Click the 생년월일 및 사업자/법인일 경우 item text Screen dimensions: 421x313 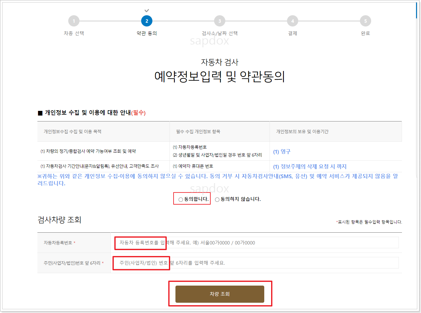click(218, 155)
